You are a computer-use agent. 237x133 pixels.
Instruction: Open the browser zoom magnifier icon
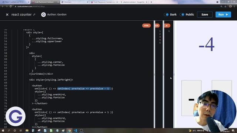pos(221,7)
